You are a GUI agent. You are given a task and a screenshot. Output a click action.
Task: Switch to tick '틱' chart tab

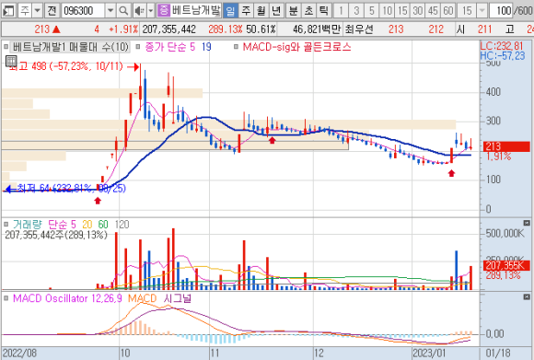324,11
